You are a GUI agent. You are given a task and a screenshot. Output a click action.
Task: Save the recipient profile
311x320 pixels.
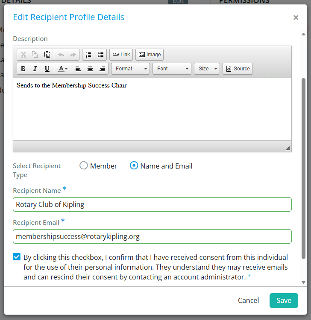tap(284, 300)
